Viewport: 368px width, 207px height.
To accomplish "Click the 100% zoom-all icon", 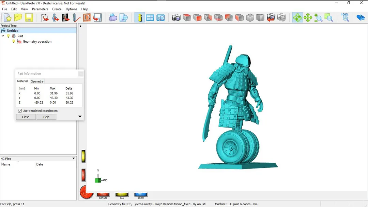I will [345, 18].
